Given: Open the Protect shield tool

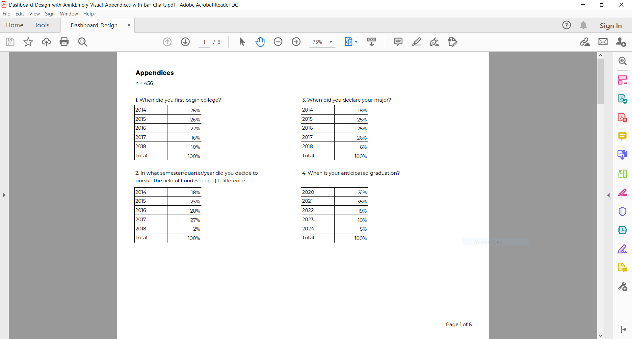Looking at the screenshot, I should (x=623, y=212).
